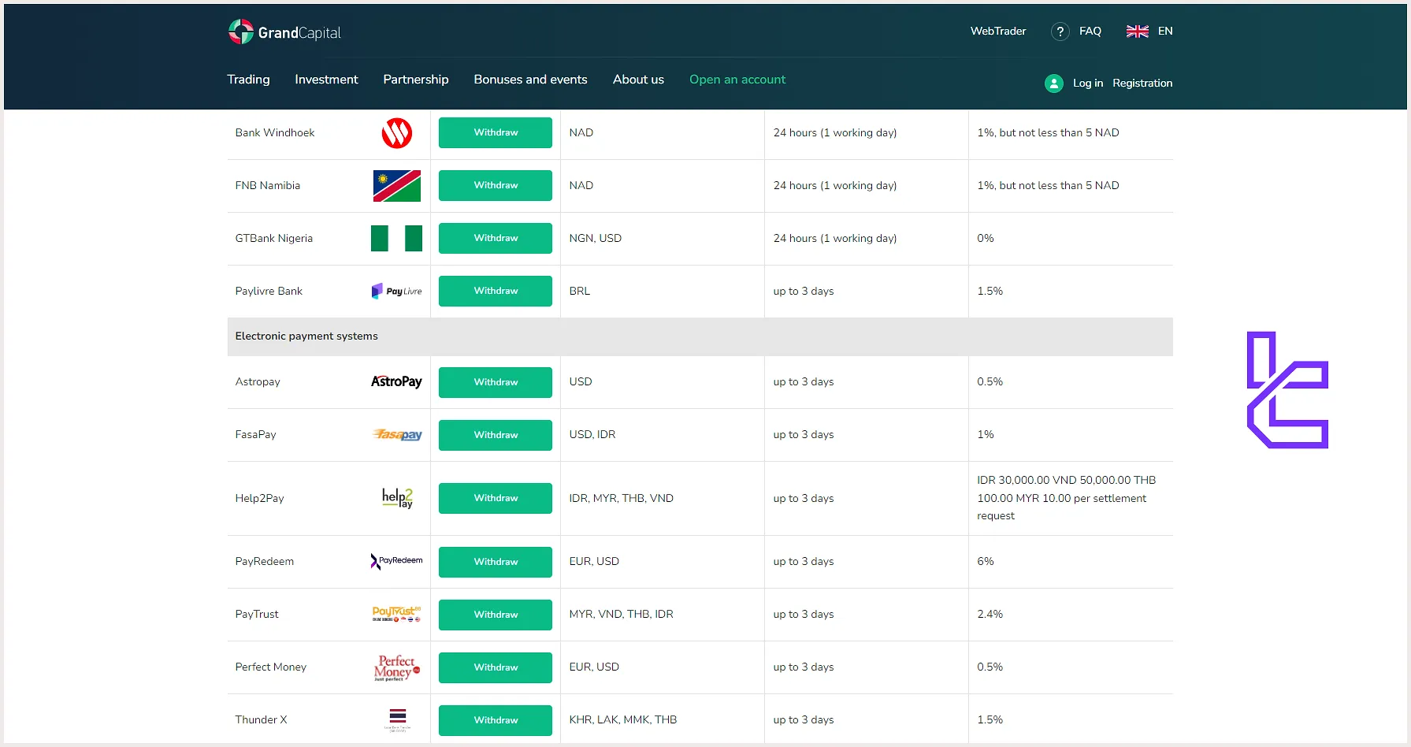Image resolution: width=1411 pixels, height=747 pixels.
Task: Select Bank Windhoek 24 hours processing time
Action: click(x=834, y=133)
